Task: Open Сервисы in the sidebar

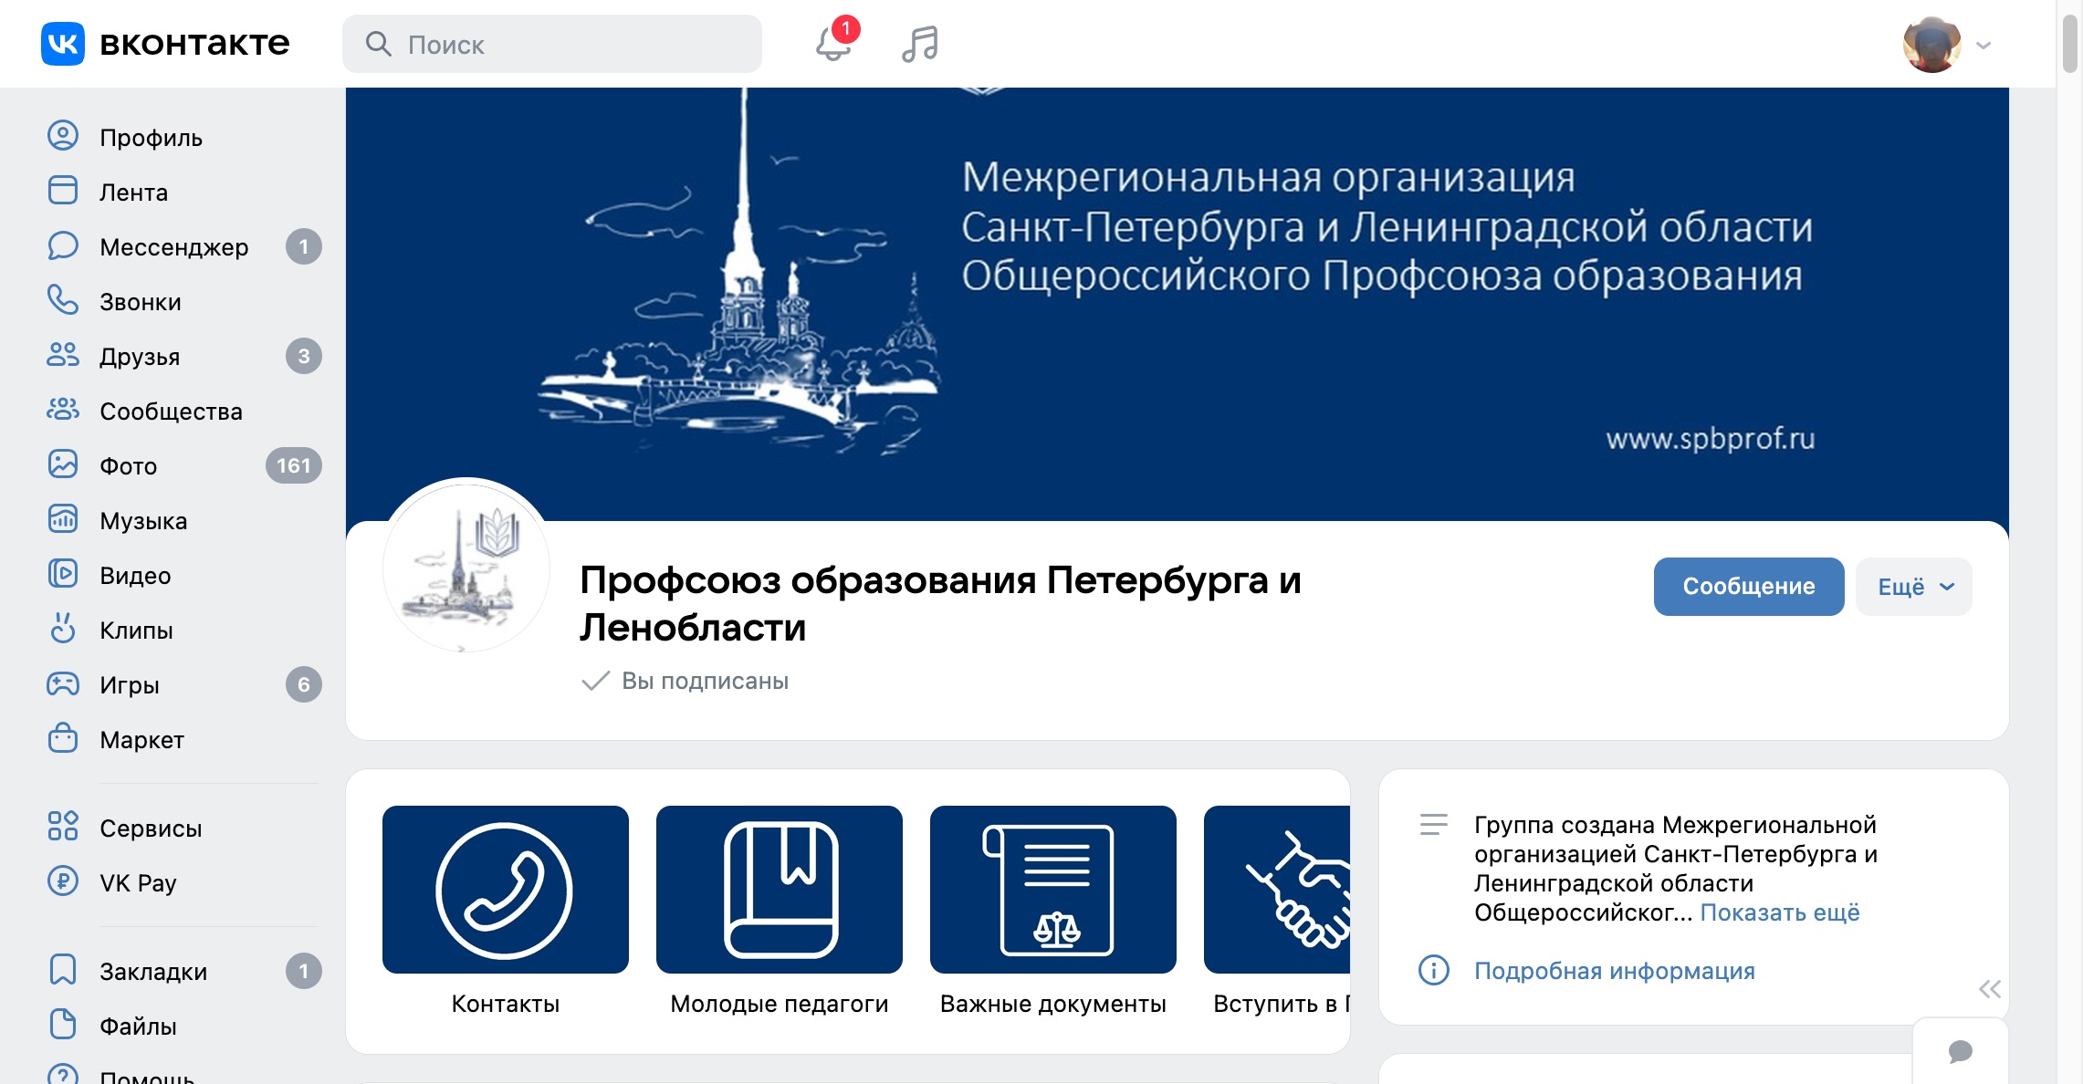Action: click(151, 829)
